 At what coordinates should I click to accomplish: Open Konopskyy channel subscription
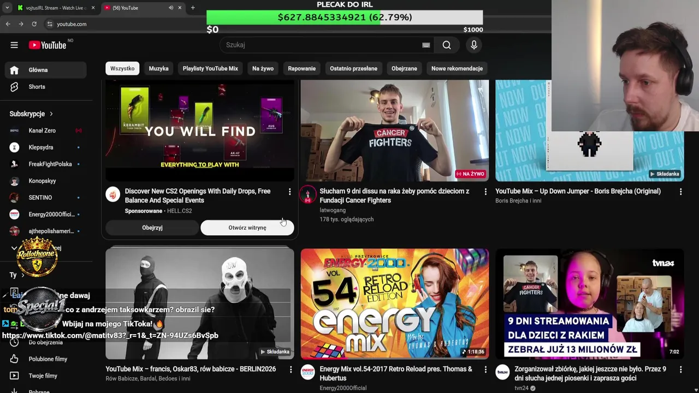coord(45,181)
